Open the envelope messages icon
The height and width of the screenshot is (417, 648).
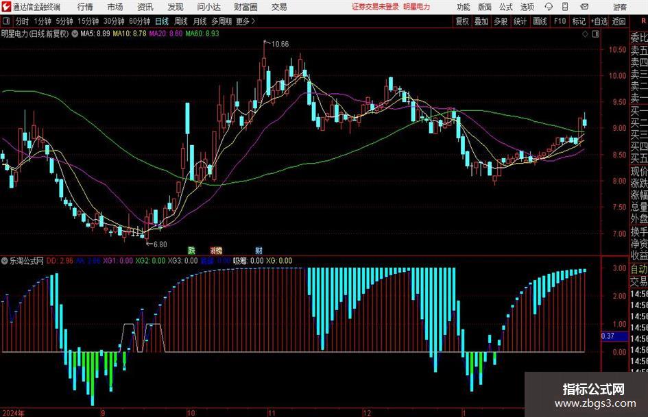[584, 7]
